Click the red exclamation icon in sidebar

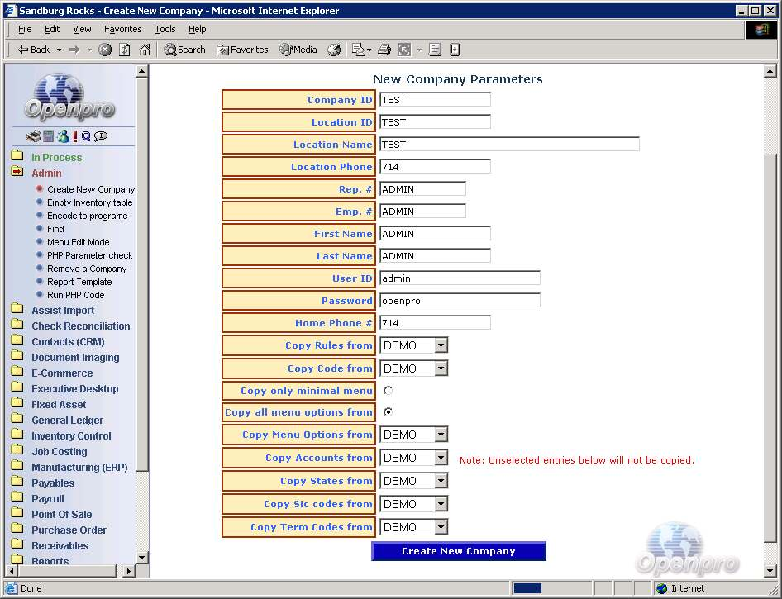tap(74, 136)
